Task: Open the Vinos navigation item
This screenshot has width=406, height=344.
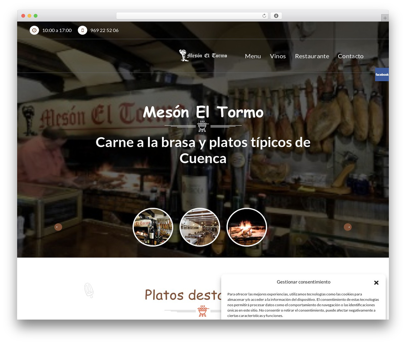Action: click(x=278, y=56)
